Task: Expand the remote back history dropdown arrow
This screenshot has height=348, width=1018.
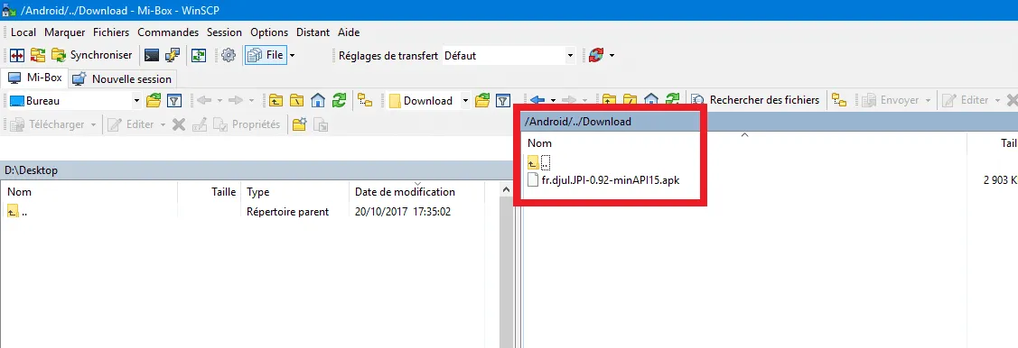Action: pos(553,100)
